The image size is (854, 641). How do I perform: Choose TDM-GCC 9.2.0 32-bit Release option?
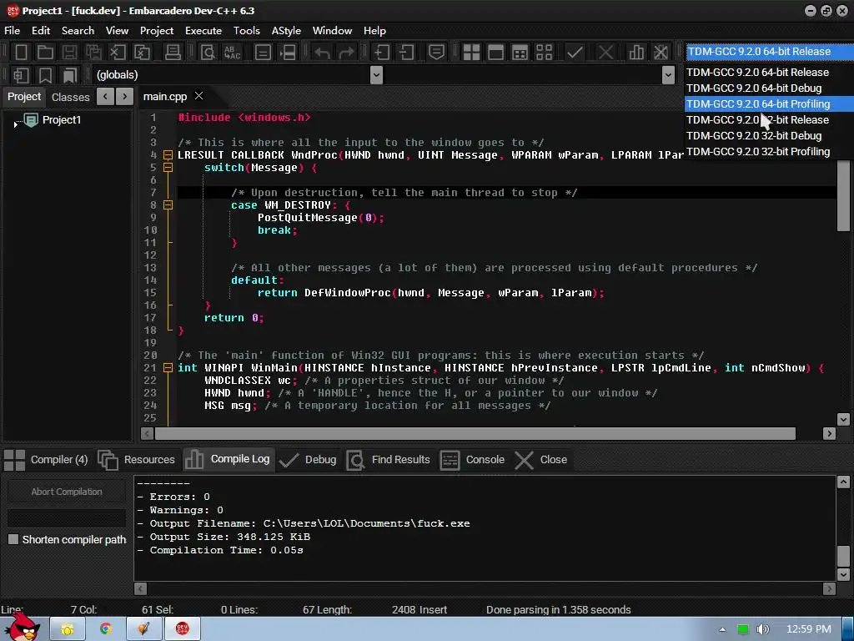[768, 120]
